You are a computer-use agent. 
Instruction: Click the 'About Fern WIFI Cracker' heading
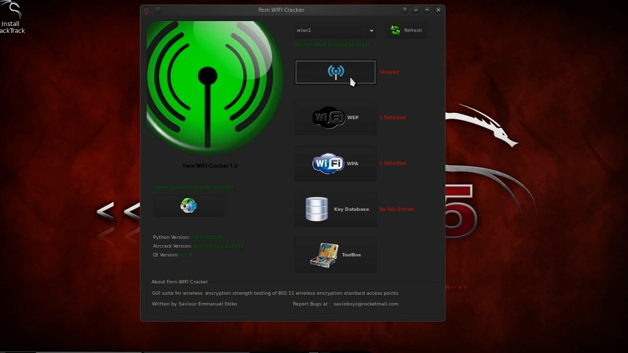tap(180, 282)
